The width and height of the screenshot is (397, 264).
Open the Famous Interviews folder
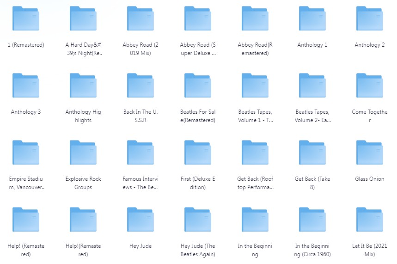[x=140, y=153]
